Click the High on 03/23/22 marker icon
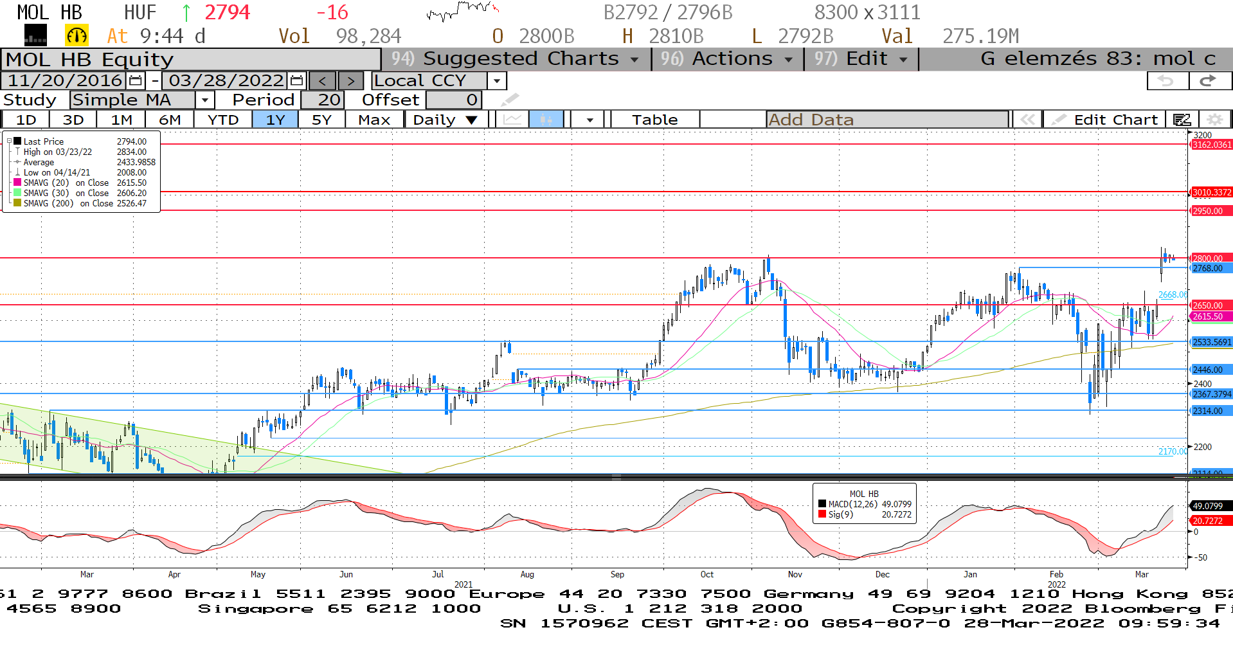 click(x=17, y=152)
